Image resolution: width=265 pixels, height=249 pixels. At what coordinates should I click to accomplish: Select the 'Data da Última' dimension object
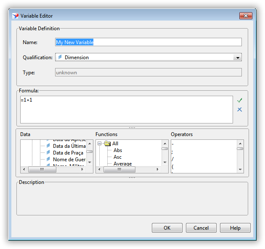click(69, 146)
